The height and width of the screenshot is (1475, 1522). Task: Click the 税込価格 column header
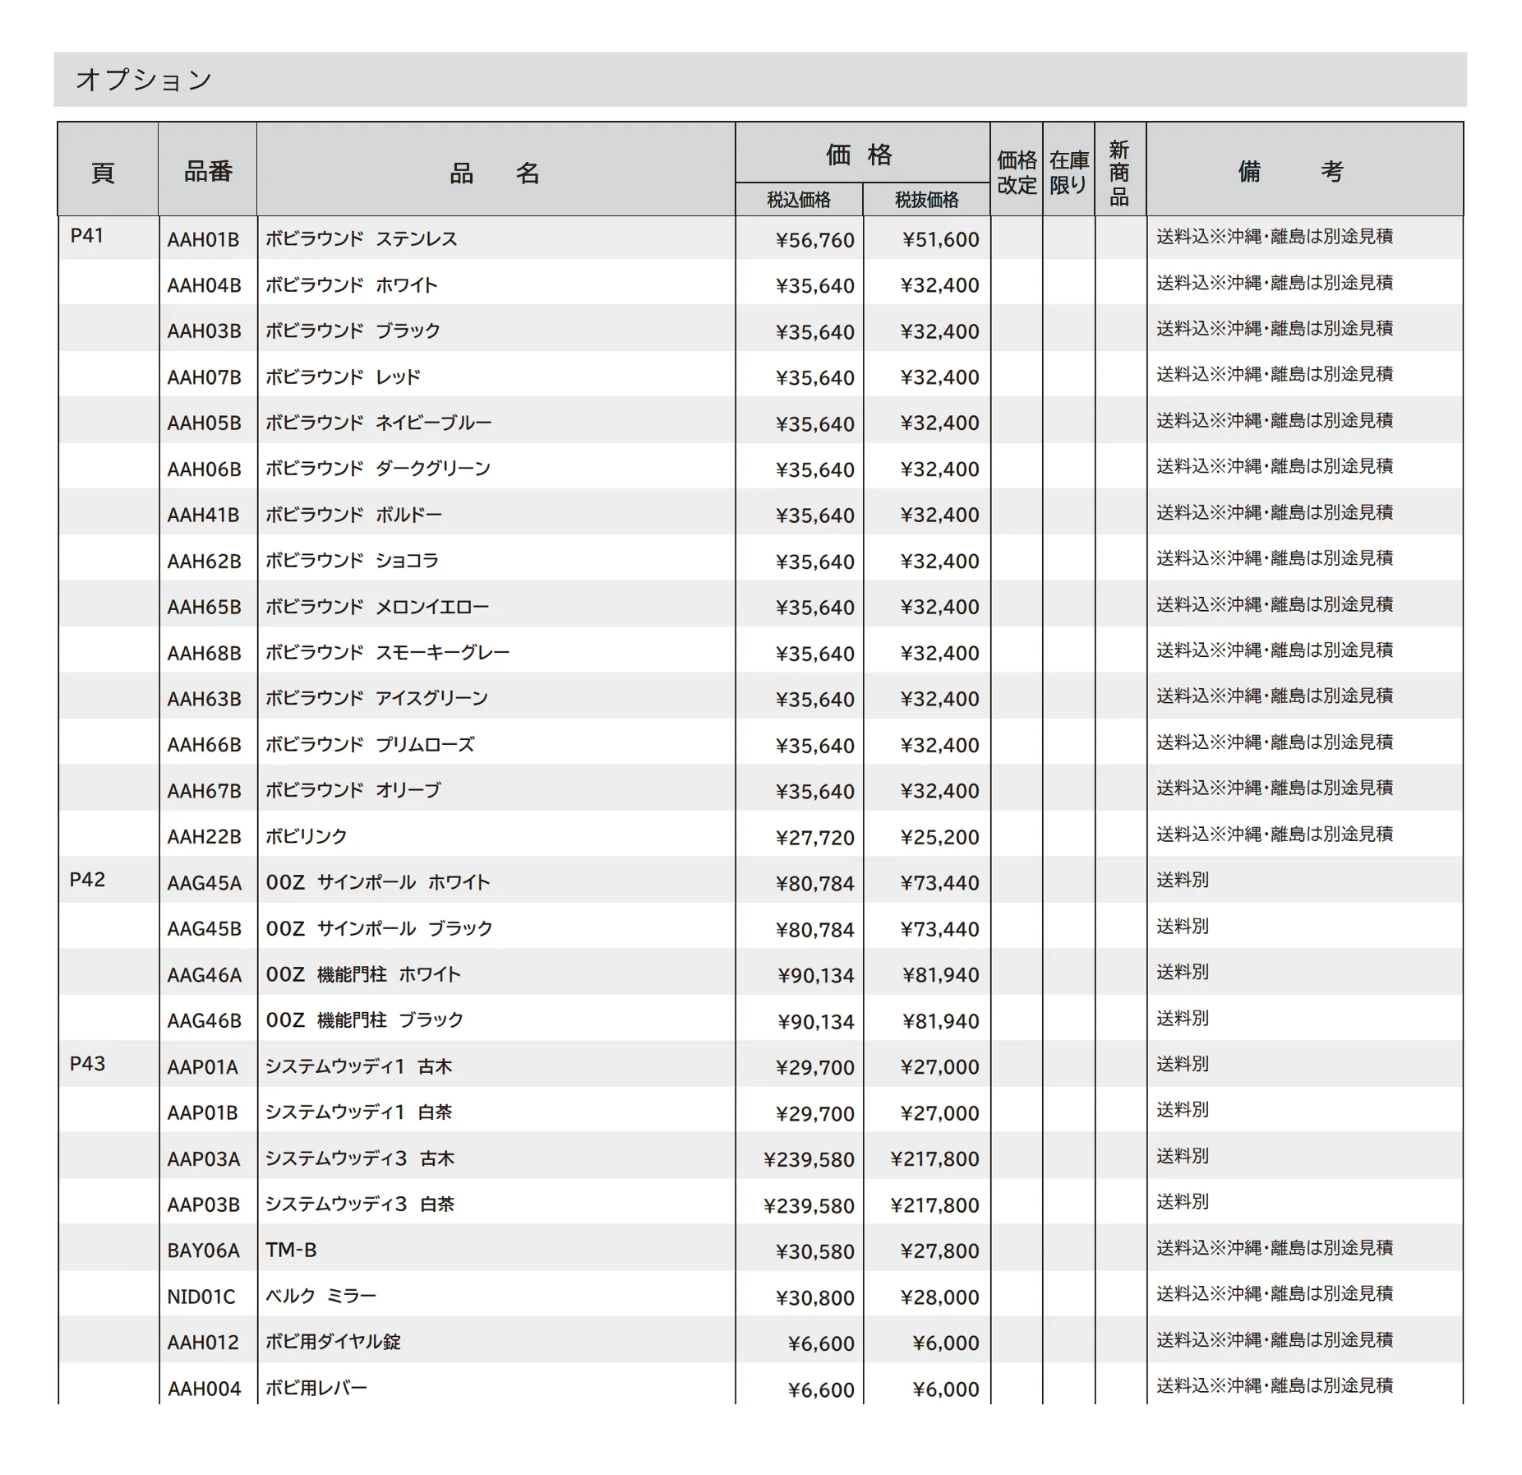coord(799,200)
